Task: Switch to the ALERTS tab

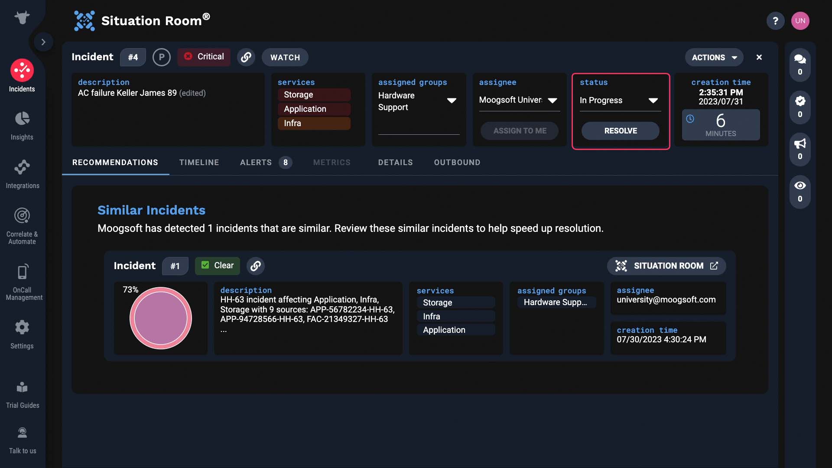Action: click(x=266, y=162)
